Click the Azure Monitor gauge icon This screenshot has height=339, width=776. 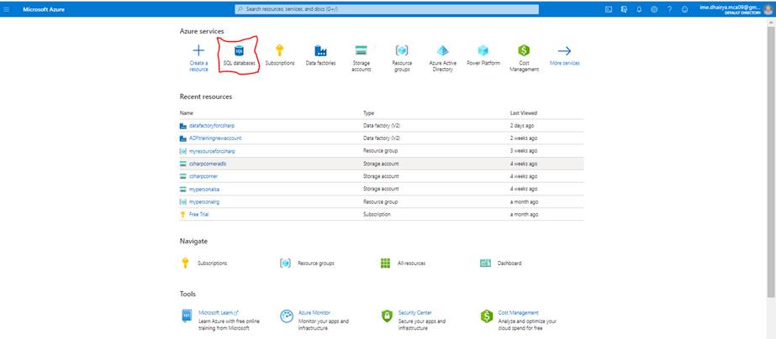[x=287, y=316]
